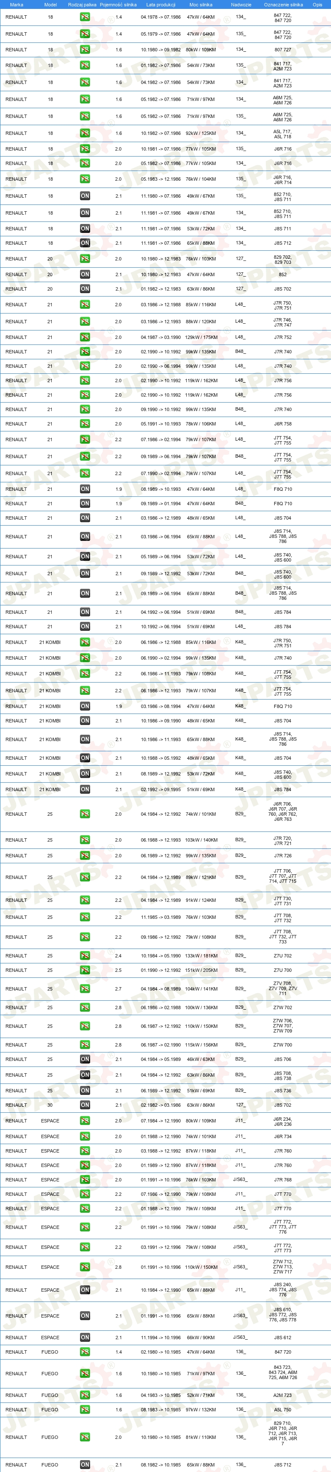
Task: Click engine code cell J7R 752
Action: click(282, 337)
